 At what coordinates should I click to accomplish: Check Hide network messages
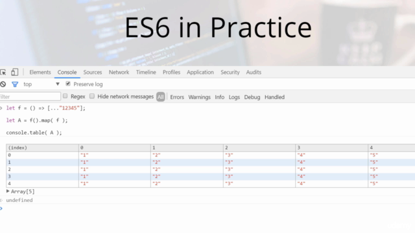click(x=92, y=96)
